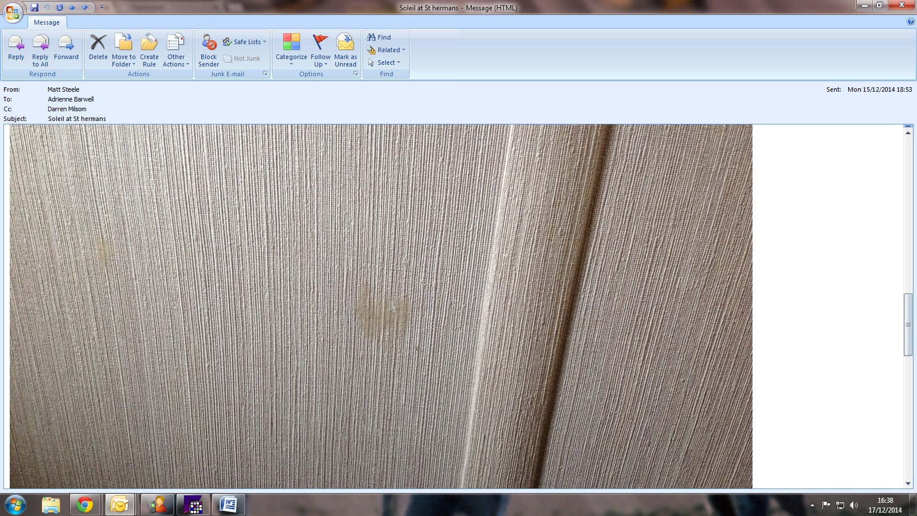Open Microsoft Word from the taskbar

pos(229,505)
